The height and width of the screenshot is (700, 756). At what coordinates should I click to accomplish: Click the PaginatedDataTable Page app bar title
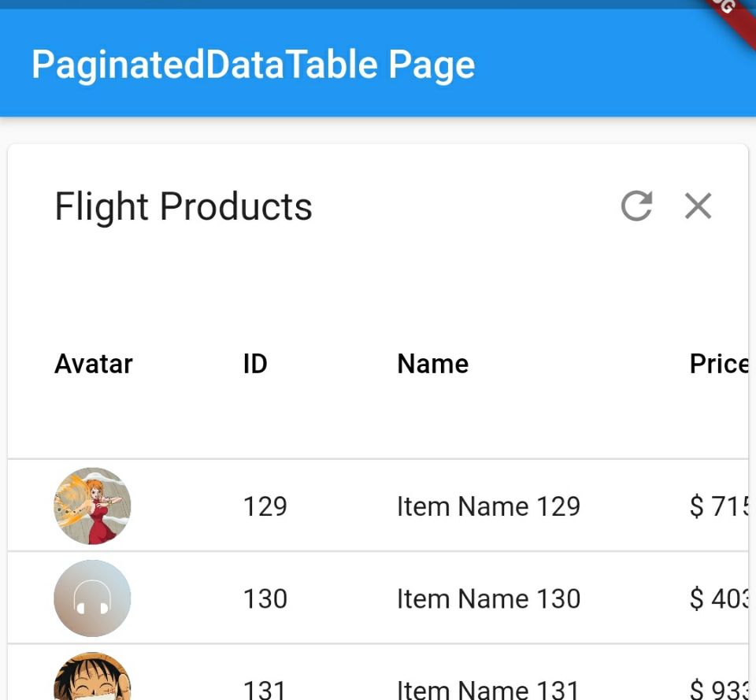[253, 65]
